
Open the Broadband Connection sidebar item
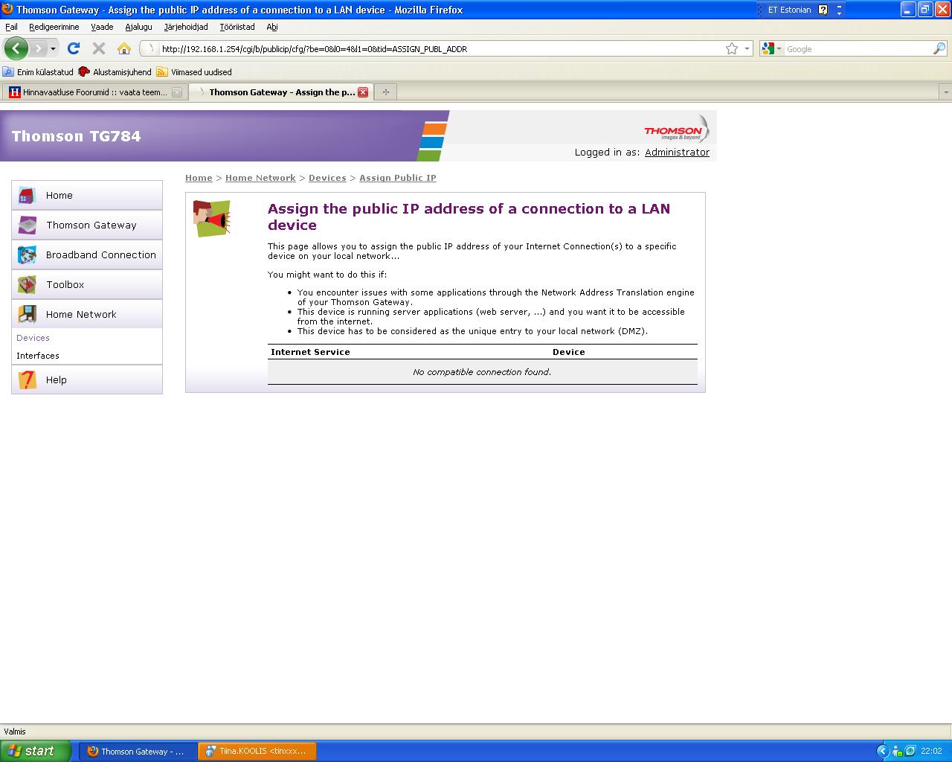tap(87, 254)
